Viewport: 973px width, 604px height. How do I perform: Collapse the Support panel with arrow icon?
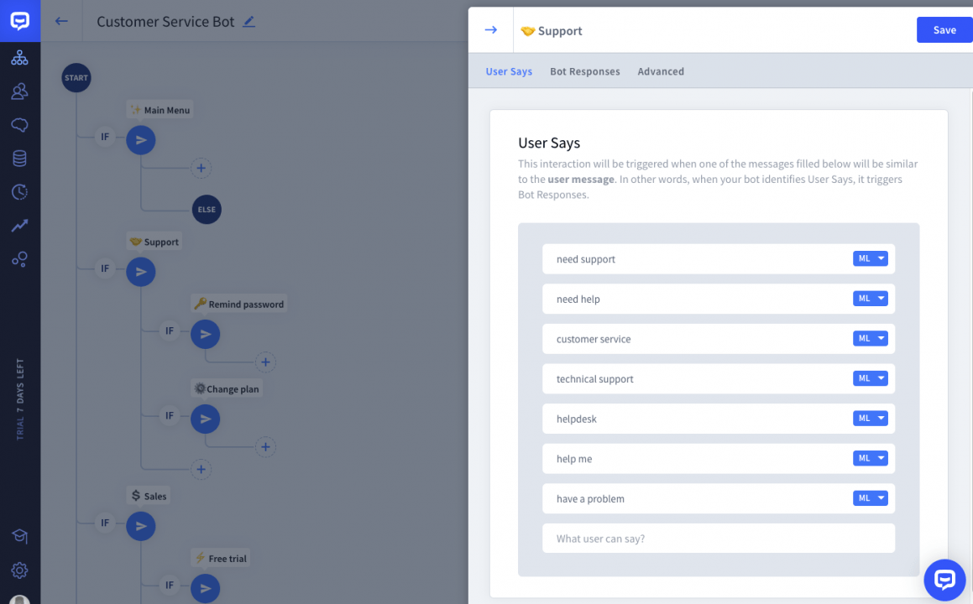coord(491,30)
